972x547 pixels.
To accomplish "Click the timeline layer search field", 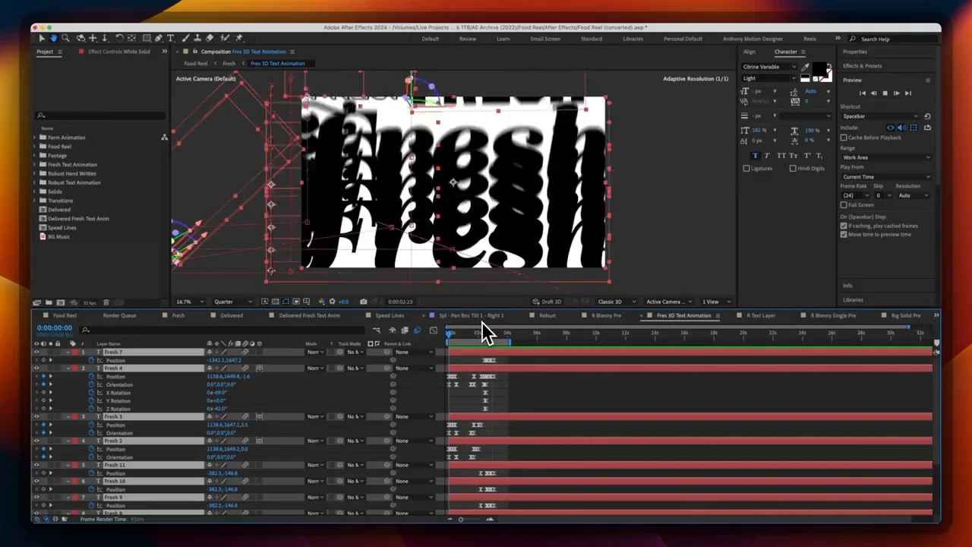I will tap(222, 330).
